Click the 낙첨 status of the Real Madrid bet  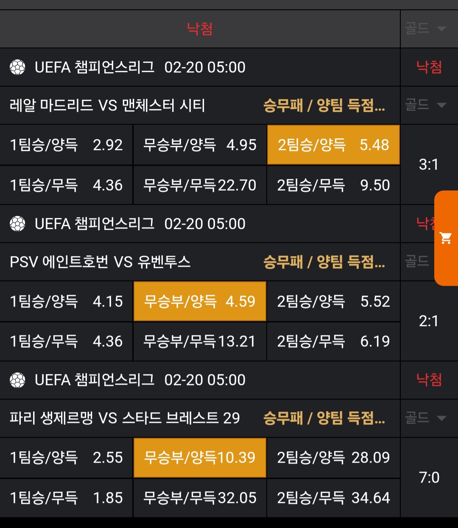(429, 67)
